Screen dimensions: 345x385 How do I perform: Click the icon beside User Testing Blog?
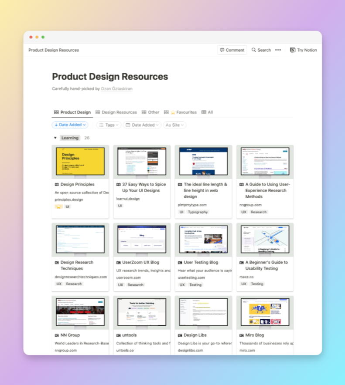pyautogui.click(x=180, y=263)
